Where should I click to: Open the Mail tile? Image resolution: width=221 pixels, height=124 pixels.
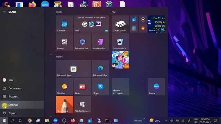(92, 24)
